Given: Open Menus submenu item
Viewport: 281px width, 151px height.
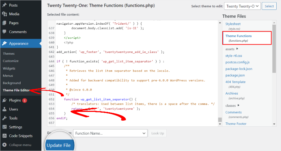Looking at the screenshot, I should [8, 76].
